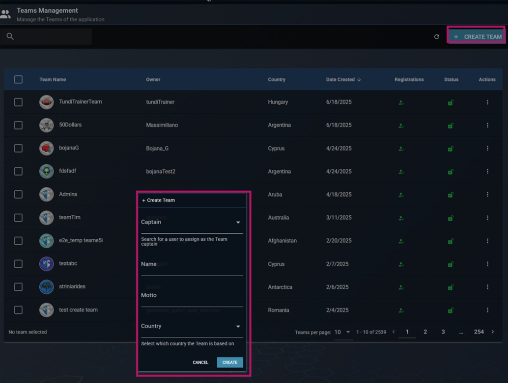Open the Country dropdown
The width and height of the screenshot is (508, 383).
(239, 326)
